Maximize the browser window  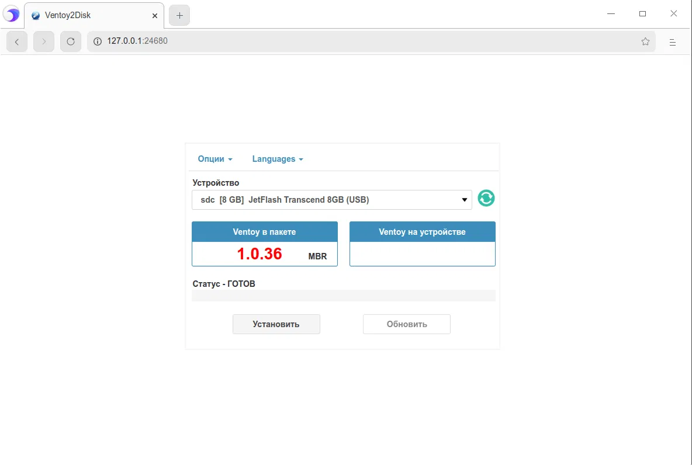point(642,13)
